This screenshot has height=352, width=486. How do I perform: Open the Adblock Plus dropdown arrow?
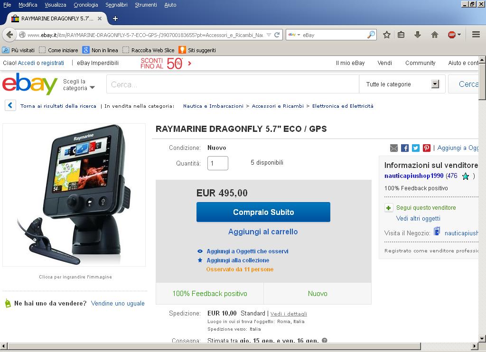point(459,35)
